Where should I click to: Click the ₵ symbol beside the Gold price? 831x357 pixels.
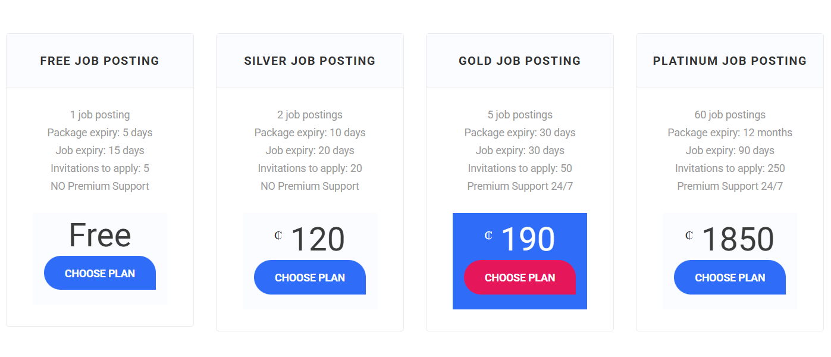pyautogui.click(x=488, y=237)
